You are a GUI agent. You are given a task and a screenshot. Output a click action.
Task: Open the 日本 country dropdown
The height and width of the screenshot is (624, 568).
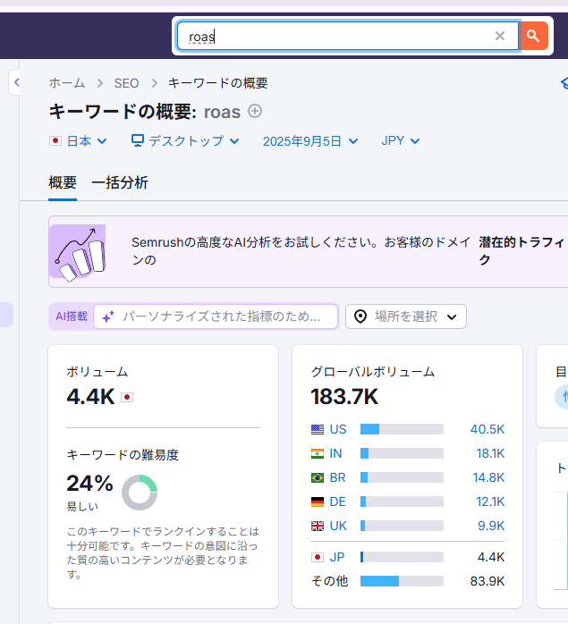[79, 140]
